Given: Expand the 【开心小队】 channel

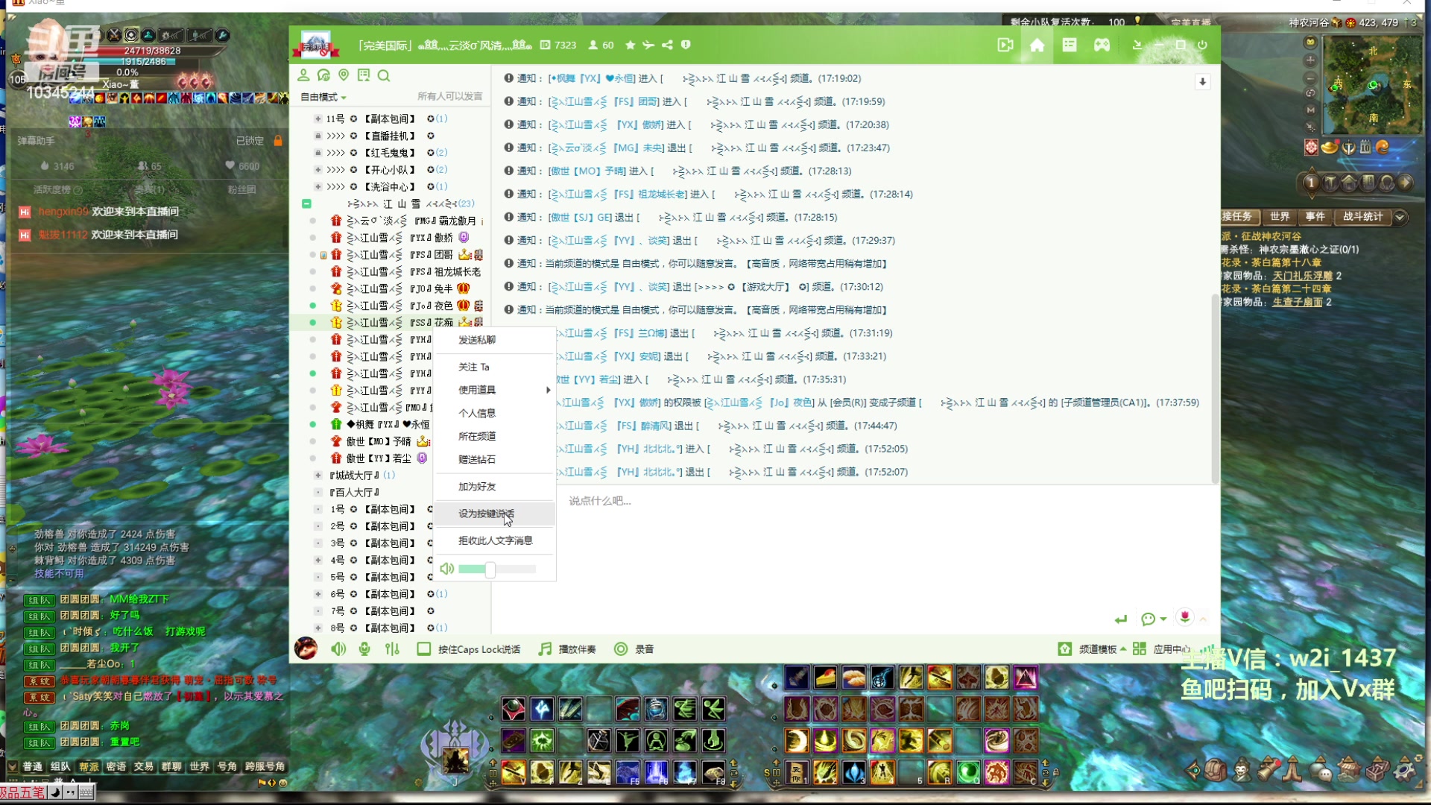Looking at the screenshot, I should click(318, 170).
